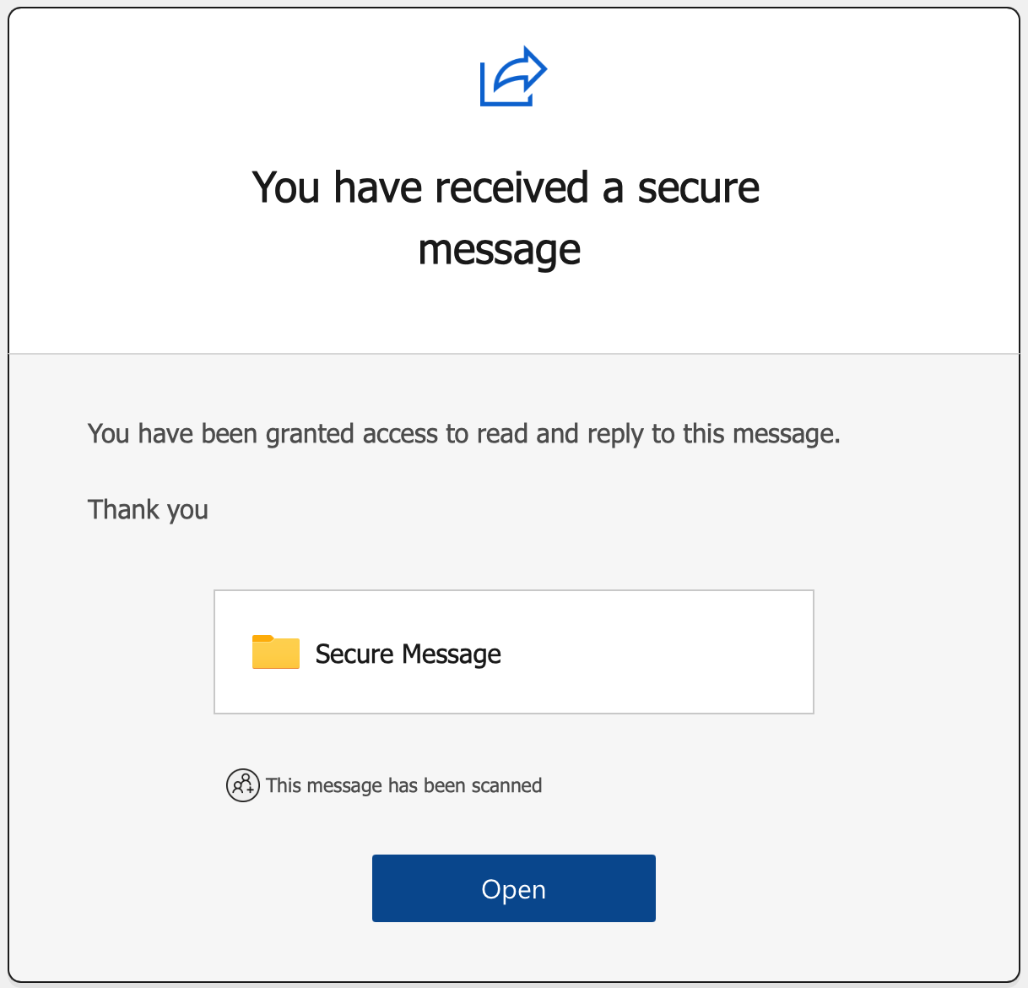This screenshot has height=988, width=1028.
Task: Click the word "Open" on blue button
Action: (513, 889)
